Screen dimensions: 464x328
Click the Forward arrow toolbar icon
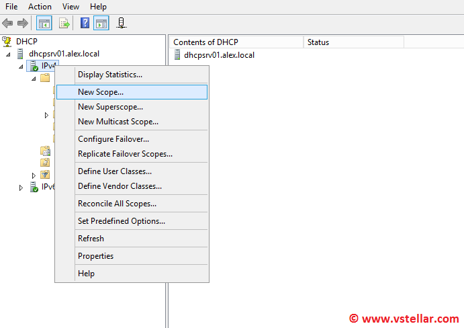point(23,24)
